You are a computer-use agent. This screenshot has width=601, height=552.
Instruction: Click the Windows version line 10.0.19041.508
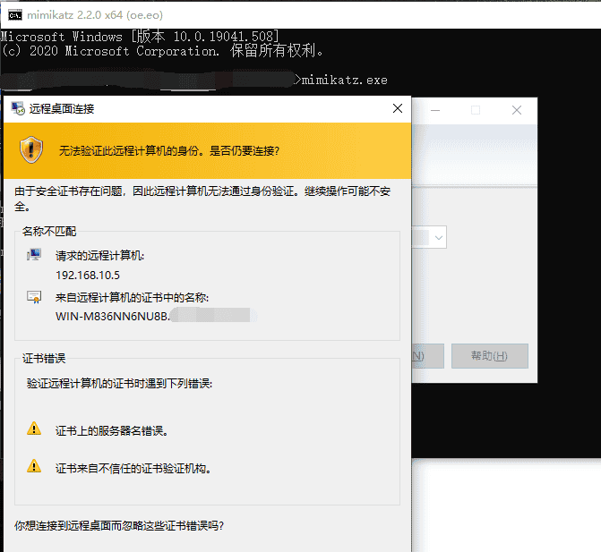click(141, 37)
